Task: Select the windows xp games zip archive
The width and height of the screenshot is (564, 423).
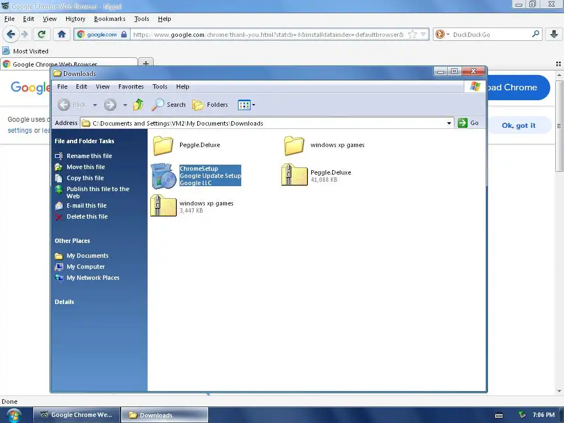Action: click(x=163, y=205)
